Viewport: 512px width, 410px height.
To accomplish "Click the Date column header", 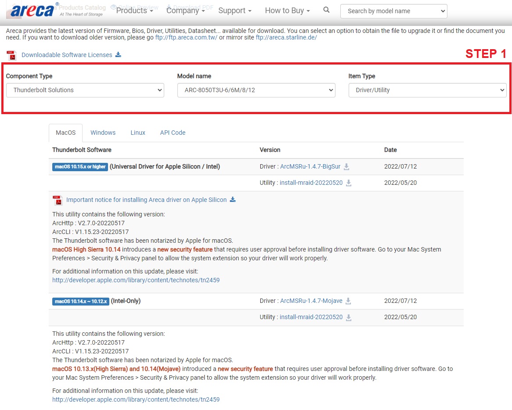I will point(390,150).
